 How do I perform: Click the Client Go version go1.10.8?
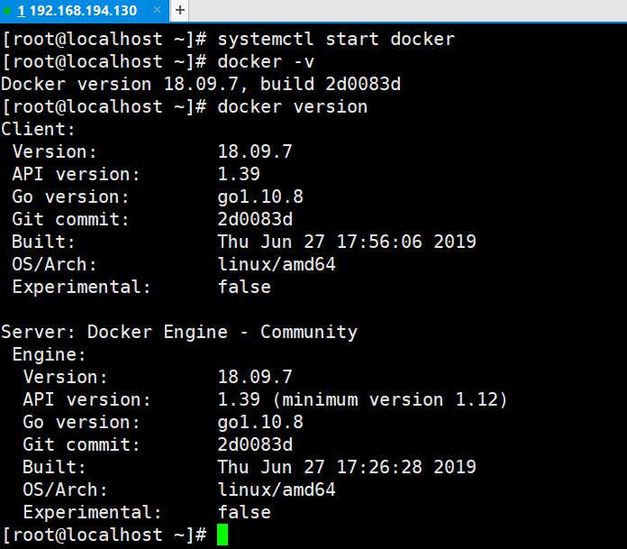260,197
